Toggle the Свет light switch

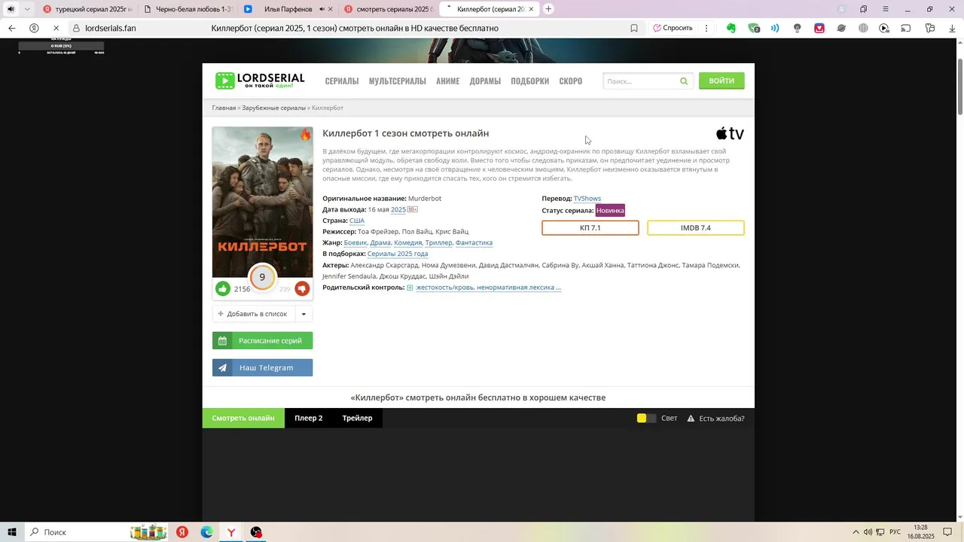[x=646, y=419]
